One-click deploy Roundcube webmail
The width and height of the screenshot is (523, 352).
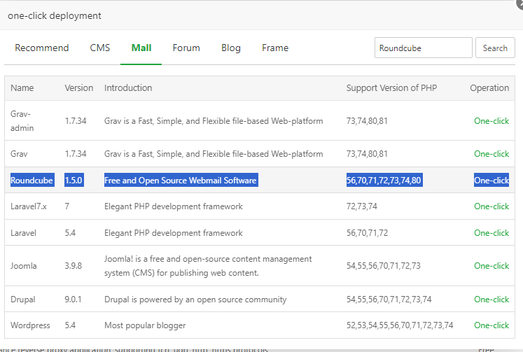coord(491,181)
